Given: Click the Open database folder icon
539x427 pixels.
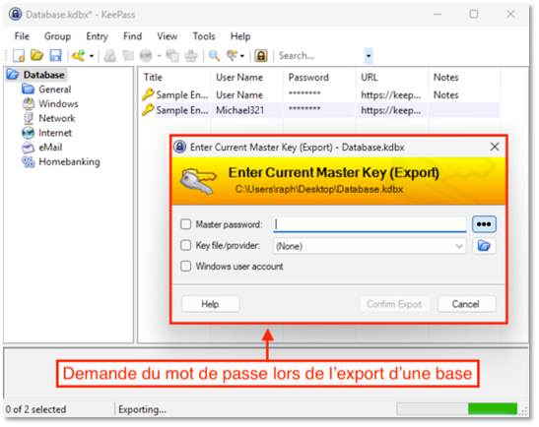Looking at the screenshot, I should 36,55.
